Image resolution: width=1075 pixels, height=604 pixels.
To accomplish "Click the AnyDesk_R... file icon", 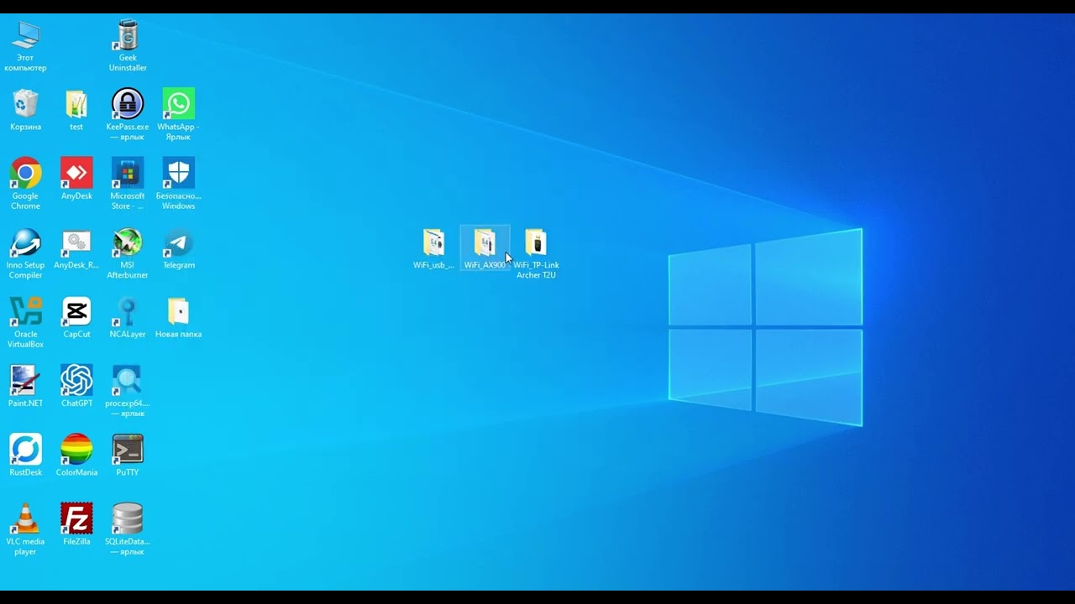I will (76, 242).
